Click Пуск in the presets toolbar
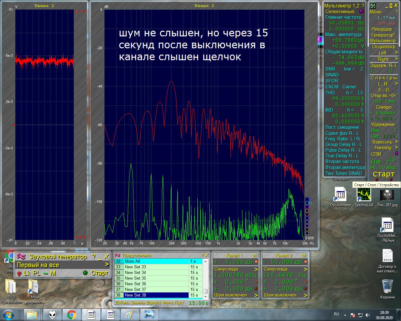 click(x=179, y=303)
